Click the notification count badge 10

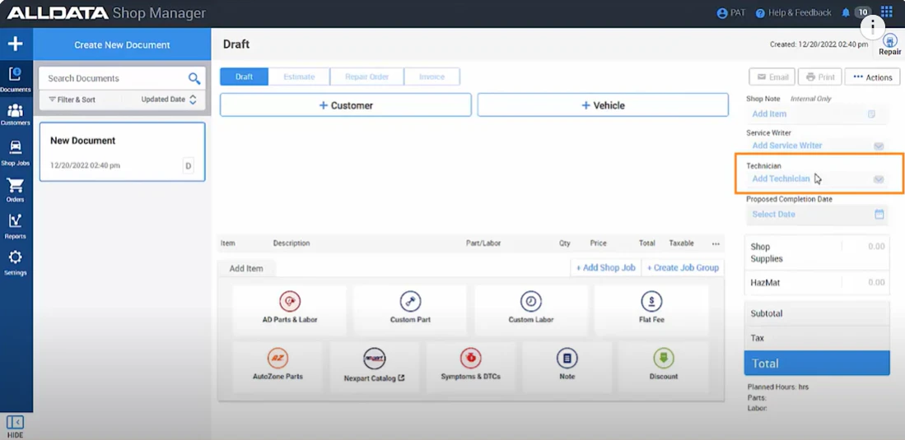point(862,12)
